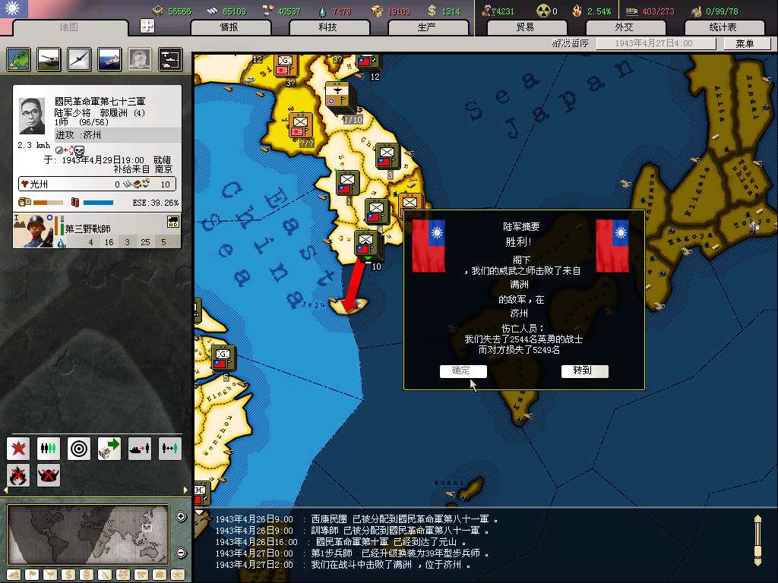This screenshot has width=778, height=583.
Task: Click the world minimap
Action: (x=88, y=535)
